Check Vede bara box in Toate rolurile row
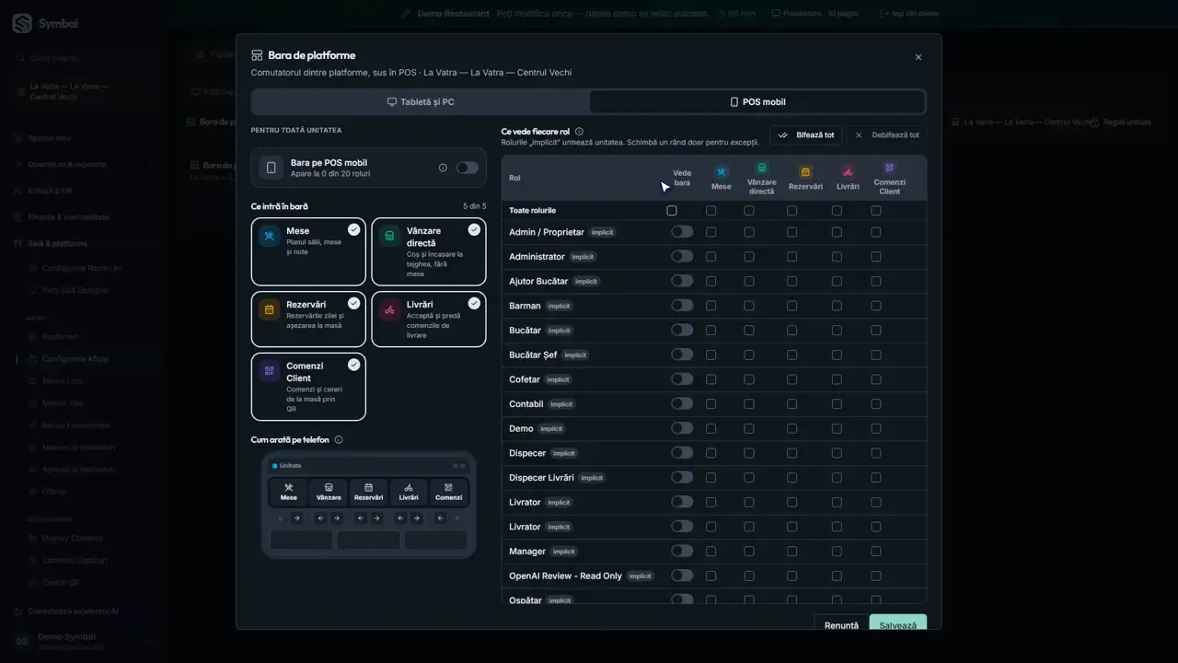This screenshot has width=1178, height=663. [x=672, y=211]
